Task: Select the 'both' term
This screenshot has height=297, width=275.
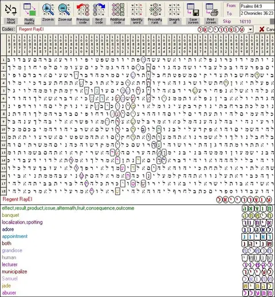Action: 6,243
